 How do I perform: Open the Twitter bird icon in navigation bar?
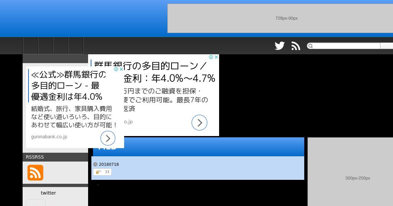280,46
